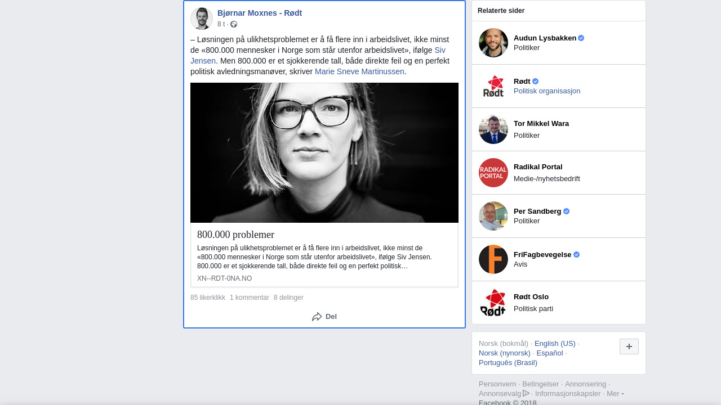Viewport: 721px width, 405px height.
Task: Open the 8 t timestamp link
Action: tap(221, 24)
